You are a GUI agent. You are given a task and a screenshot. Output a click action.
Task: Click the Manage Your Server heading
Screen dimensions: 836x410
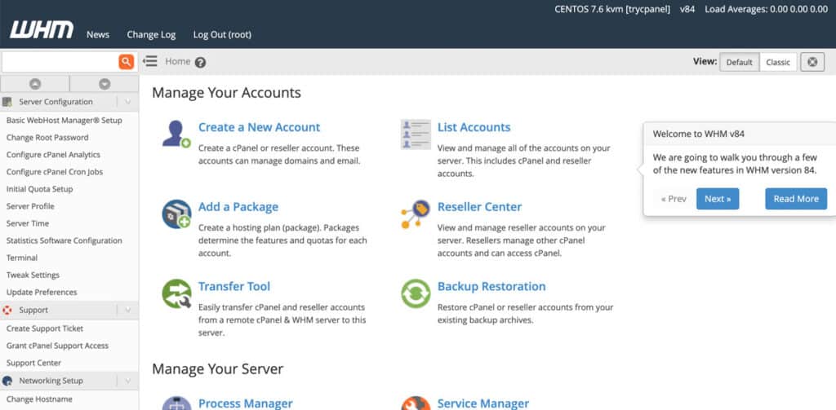[217, 369]
